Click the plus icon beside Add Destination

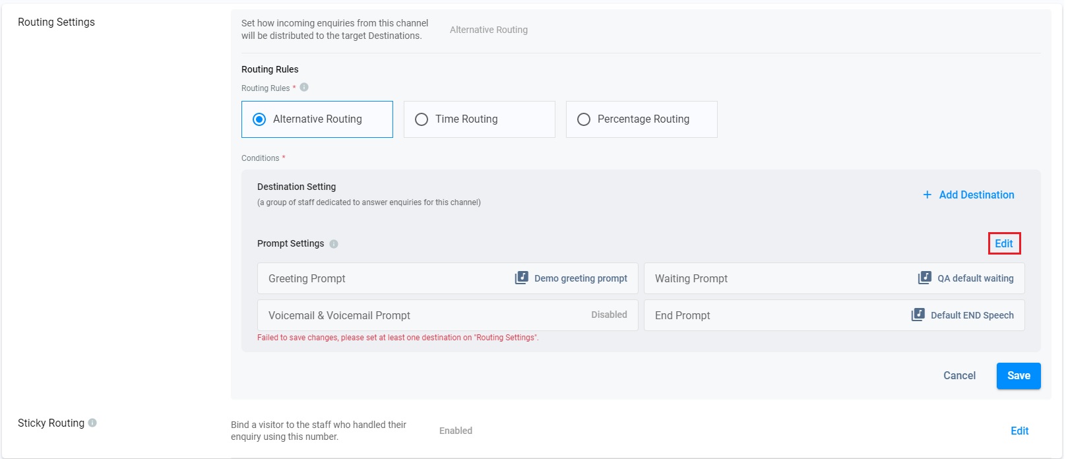[x=927, y=195]
